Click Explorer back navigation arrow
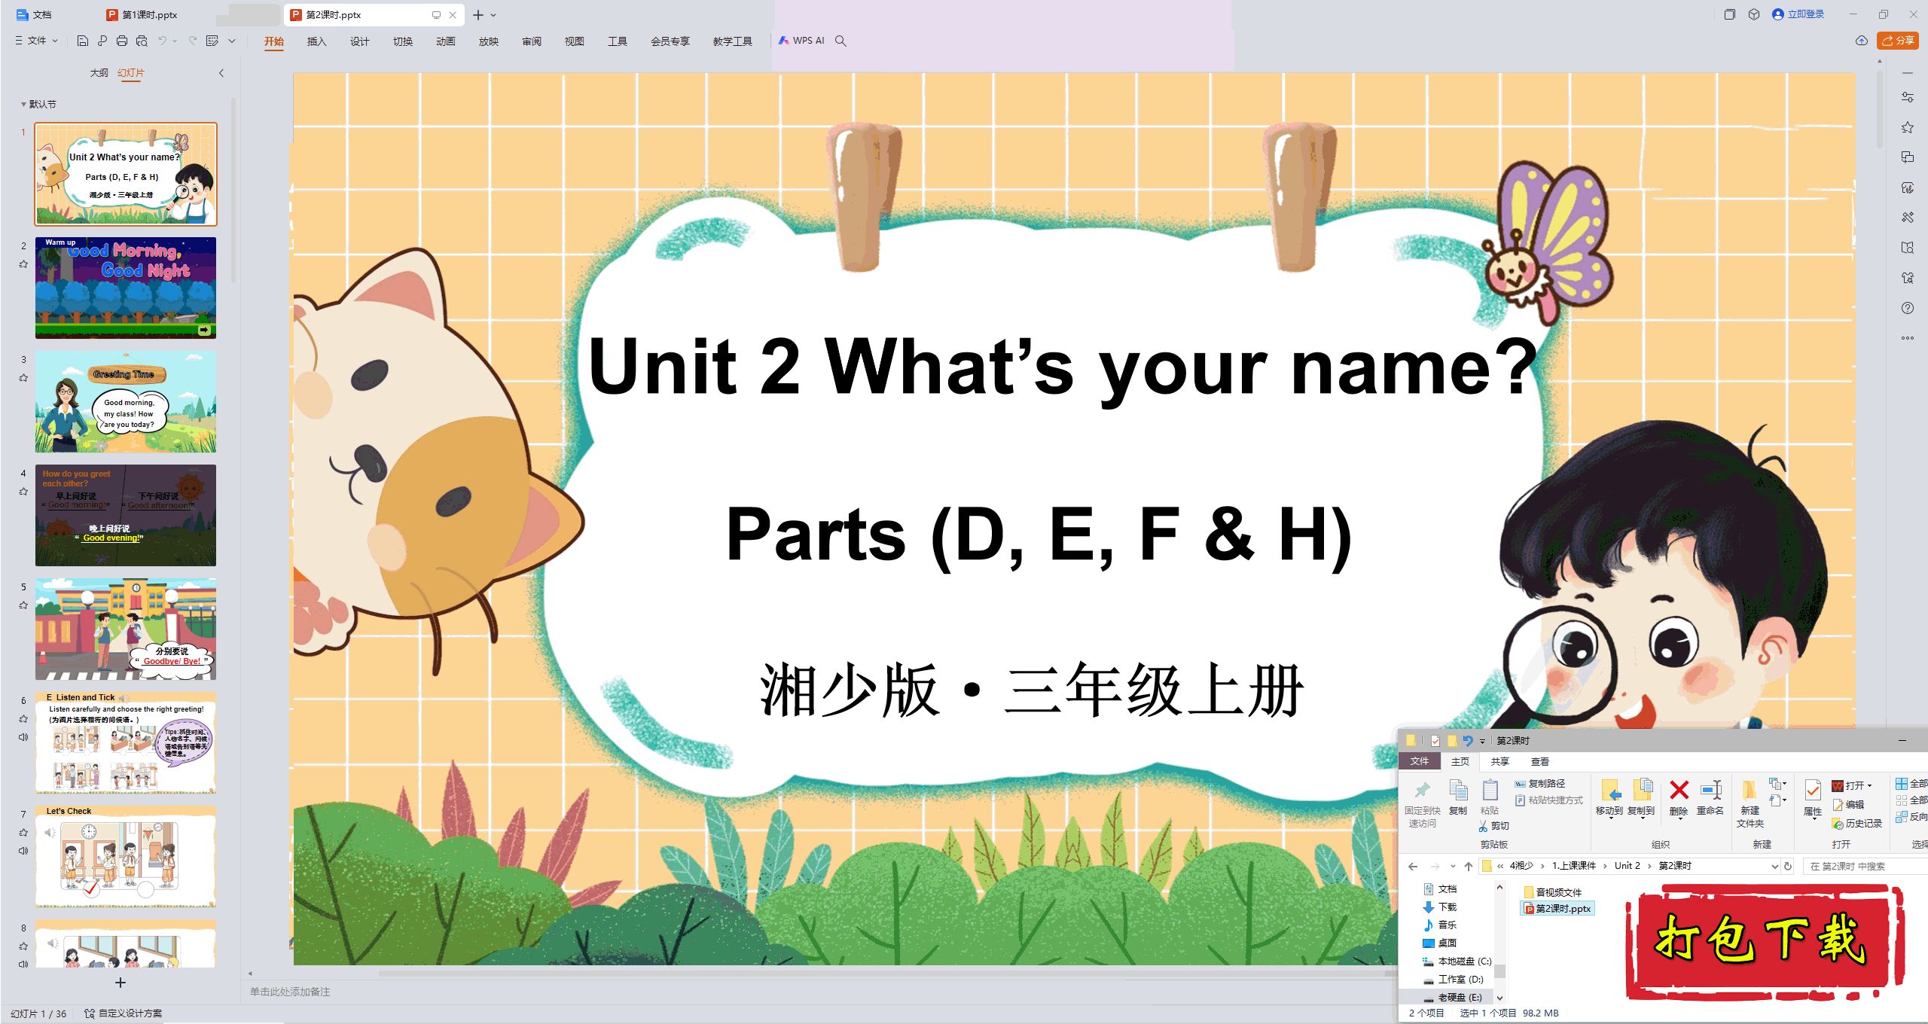 pos(1413,867)
